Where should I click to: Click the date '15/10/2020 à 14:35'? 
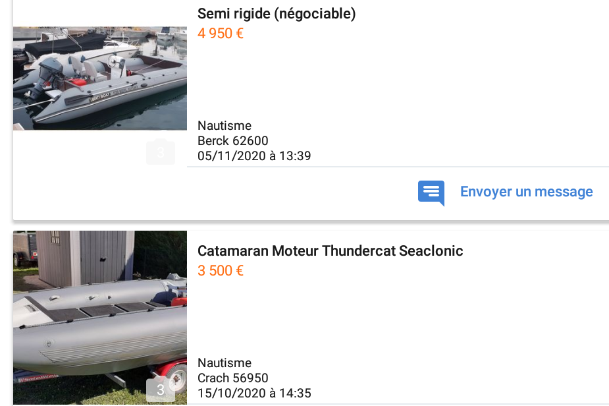click(x=254, y=393)
